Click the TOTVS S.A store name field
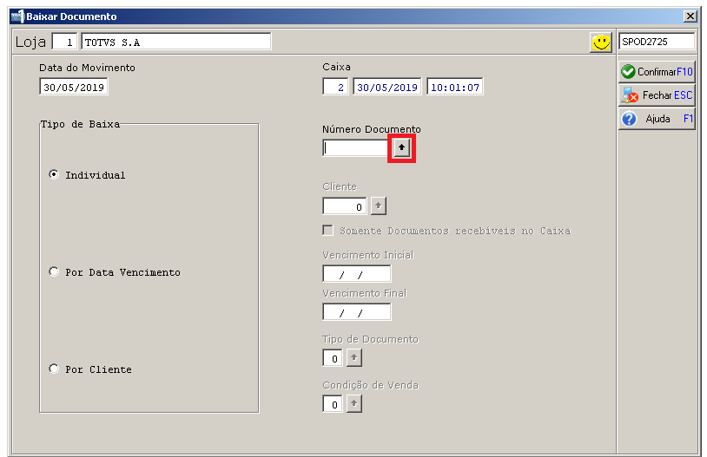 [x=176, y=42]
